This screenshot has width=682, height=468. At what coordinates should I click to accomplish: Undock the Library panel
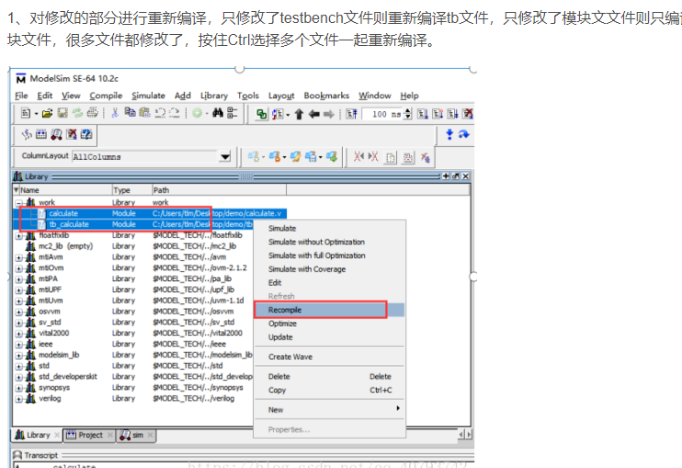(455, 177)
